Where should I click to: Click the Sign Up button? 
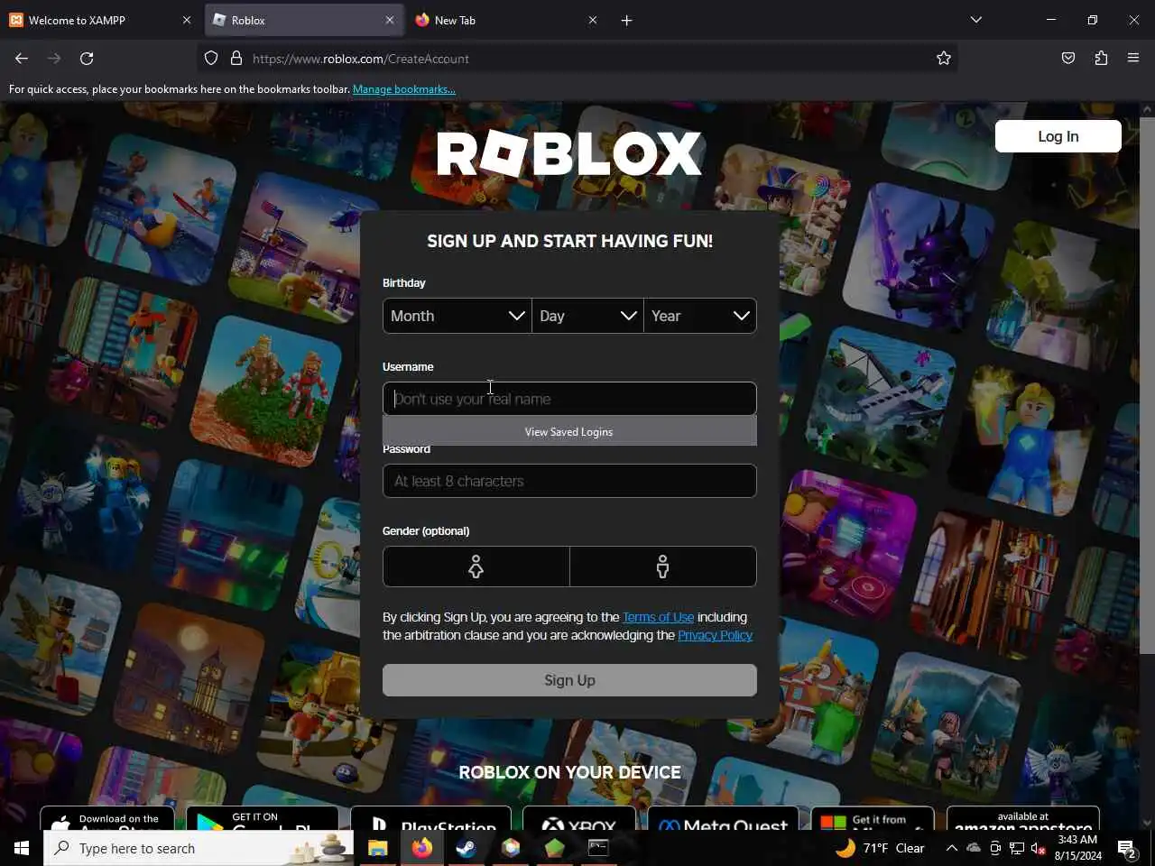(x=569, y=680)
